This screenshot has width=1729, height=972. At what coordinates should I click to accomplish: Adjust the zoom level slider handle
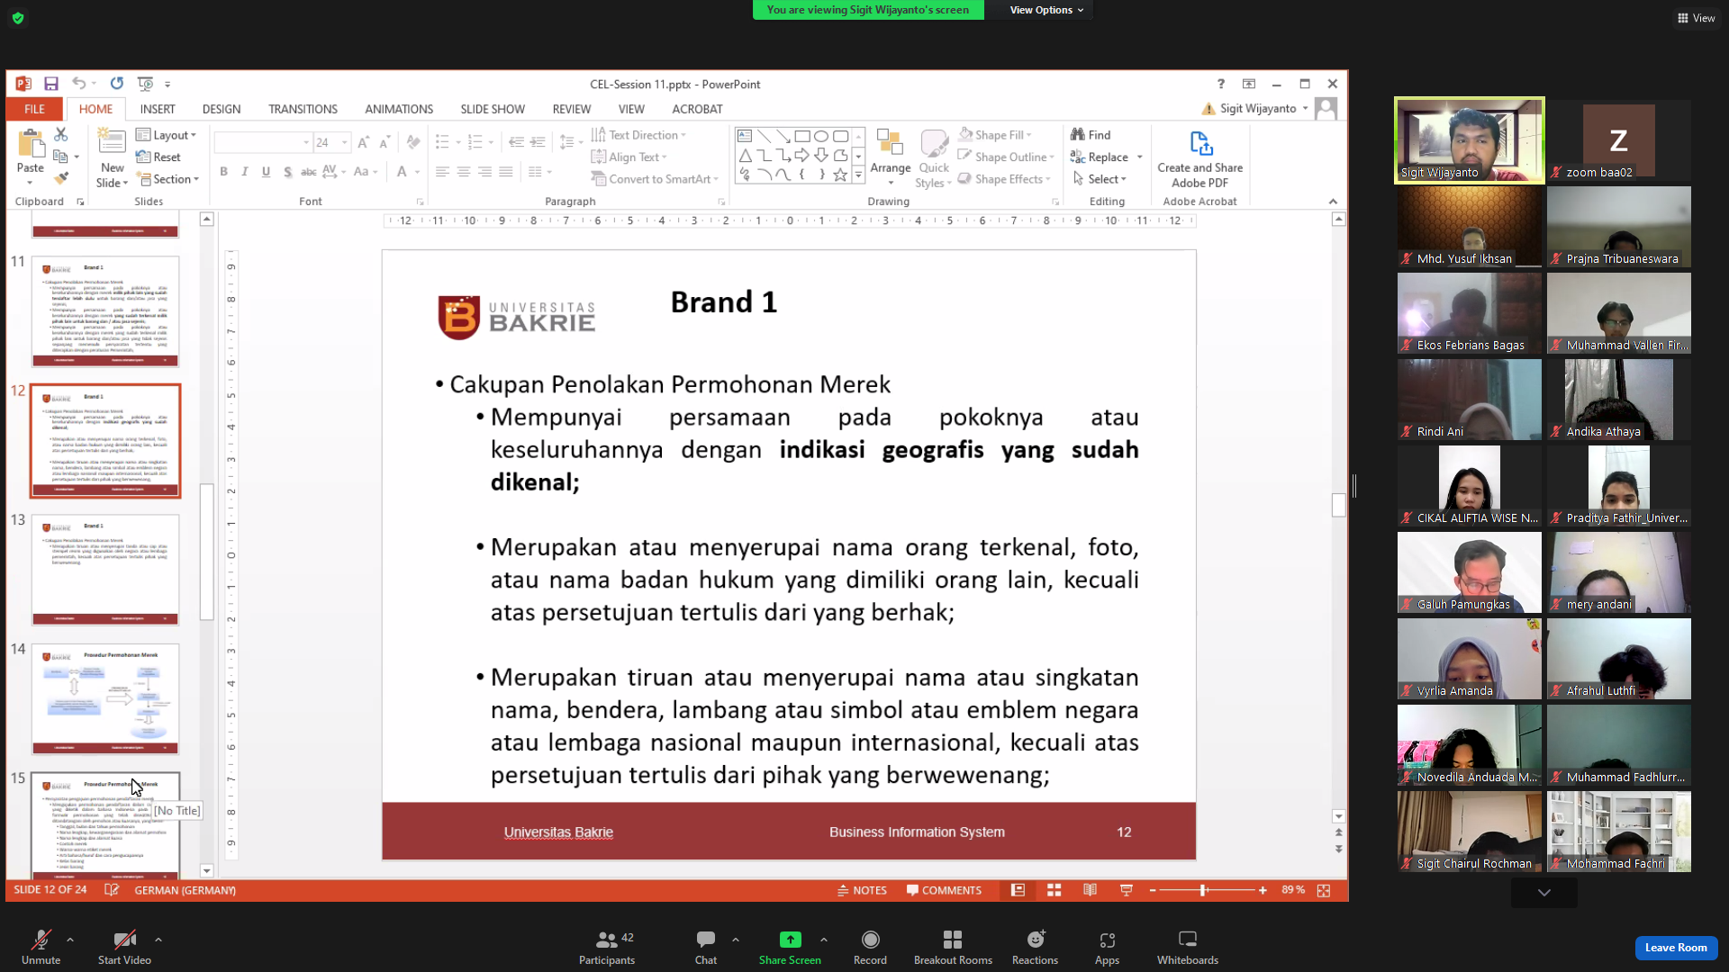point(1203,890)
